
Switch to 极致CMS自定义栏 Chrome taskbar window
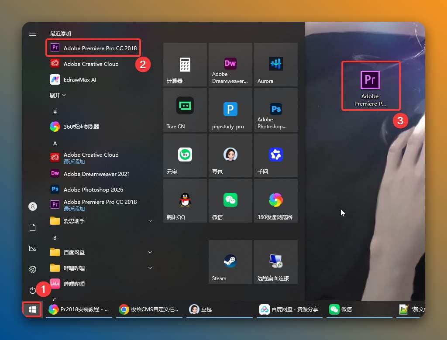tap(149, 309)
